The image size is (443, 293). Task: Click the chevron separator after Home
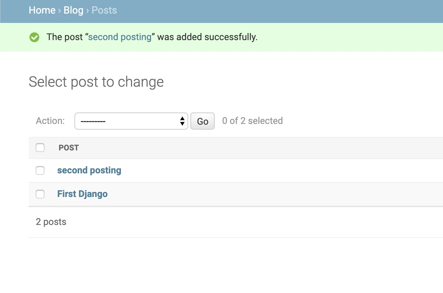59,10
